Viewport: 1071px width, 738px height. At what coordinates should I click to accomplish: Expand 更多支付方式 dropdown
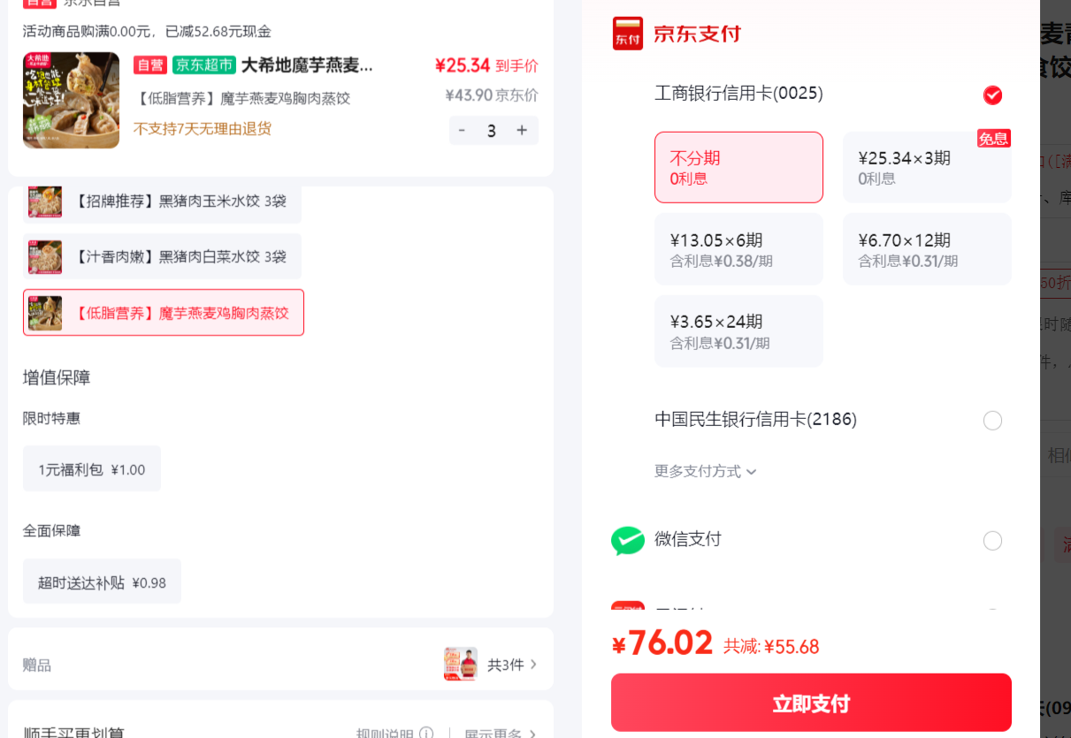(x=706, y=471)
